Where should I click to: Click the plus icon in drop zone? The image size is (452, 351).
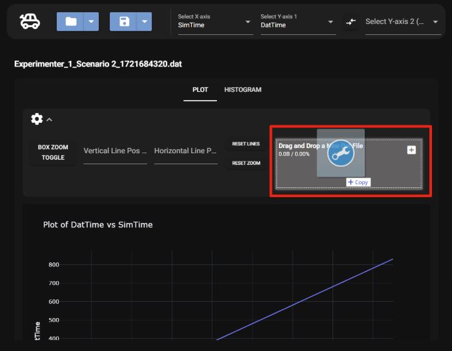(x=411, y=150)
